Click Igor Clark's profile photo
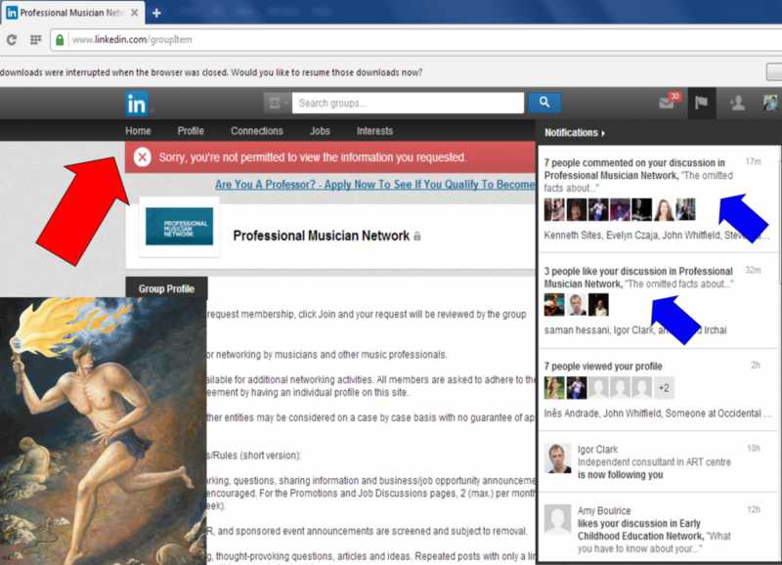The width and height of the screenshot is (782, 565). [557, 458]
